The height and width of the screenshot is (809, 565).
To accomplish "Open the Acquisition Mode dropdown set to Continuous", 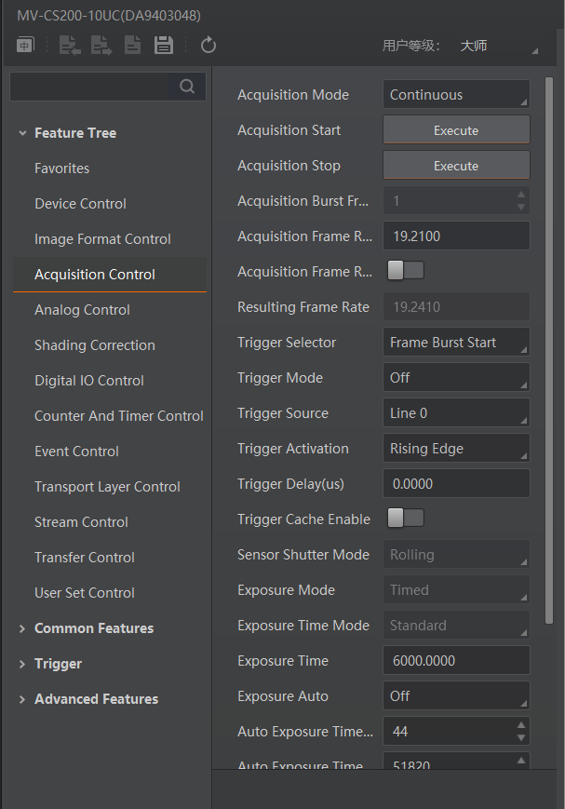I will tap(456, 94).
